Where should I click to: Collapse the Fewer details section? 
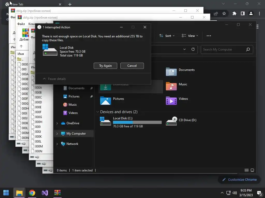click(x=54, y=79)
